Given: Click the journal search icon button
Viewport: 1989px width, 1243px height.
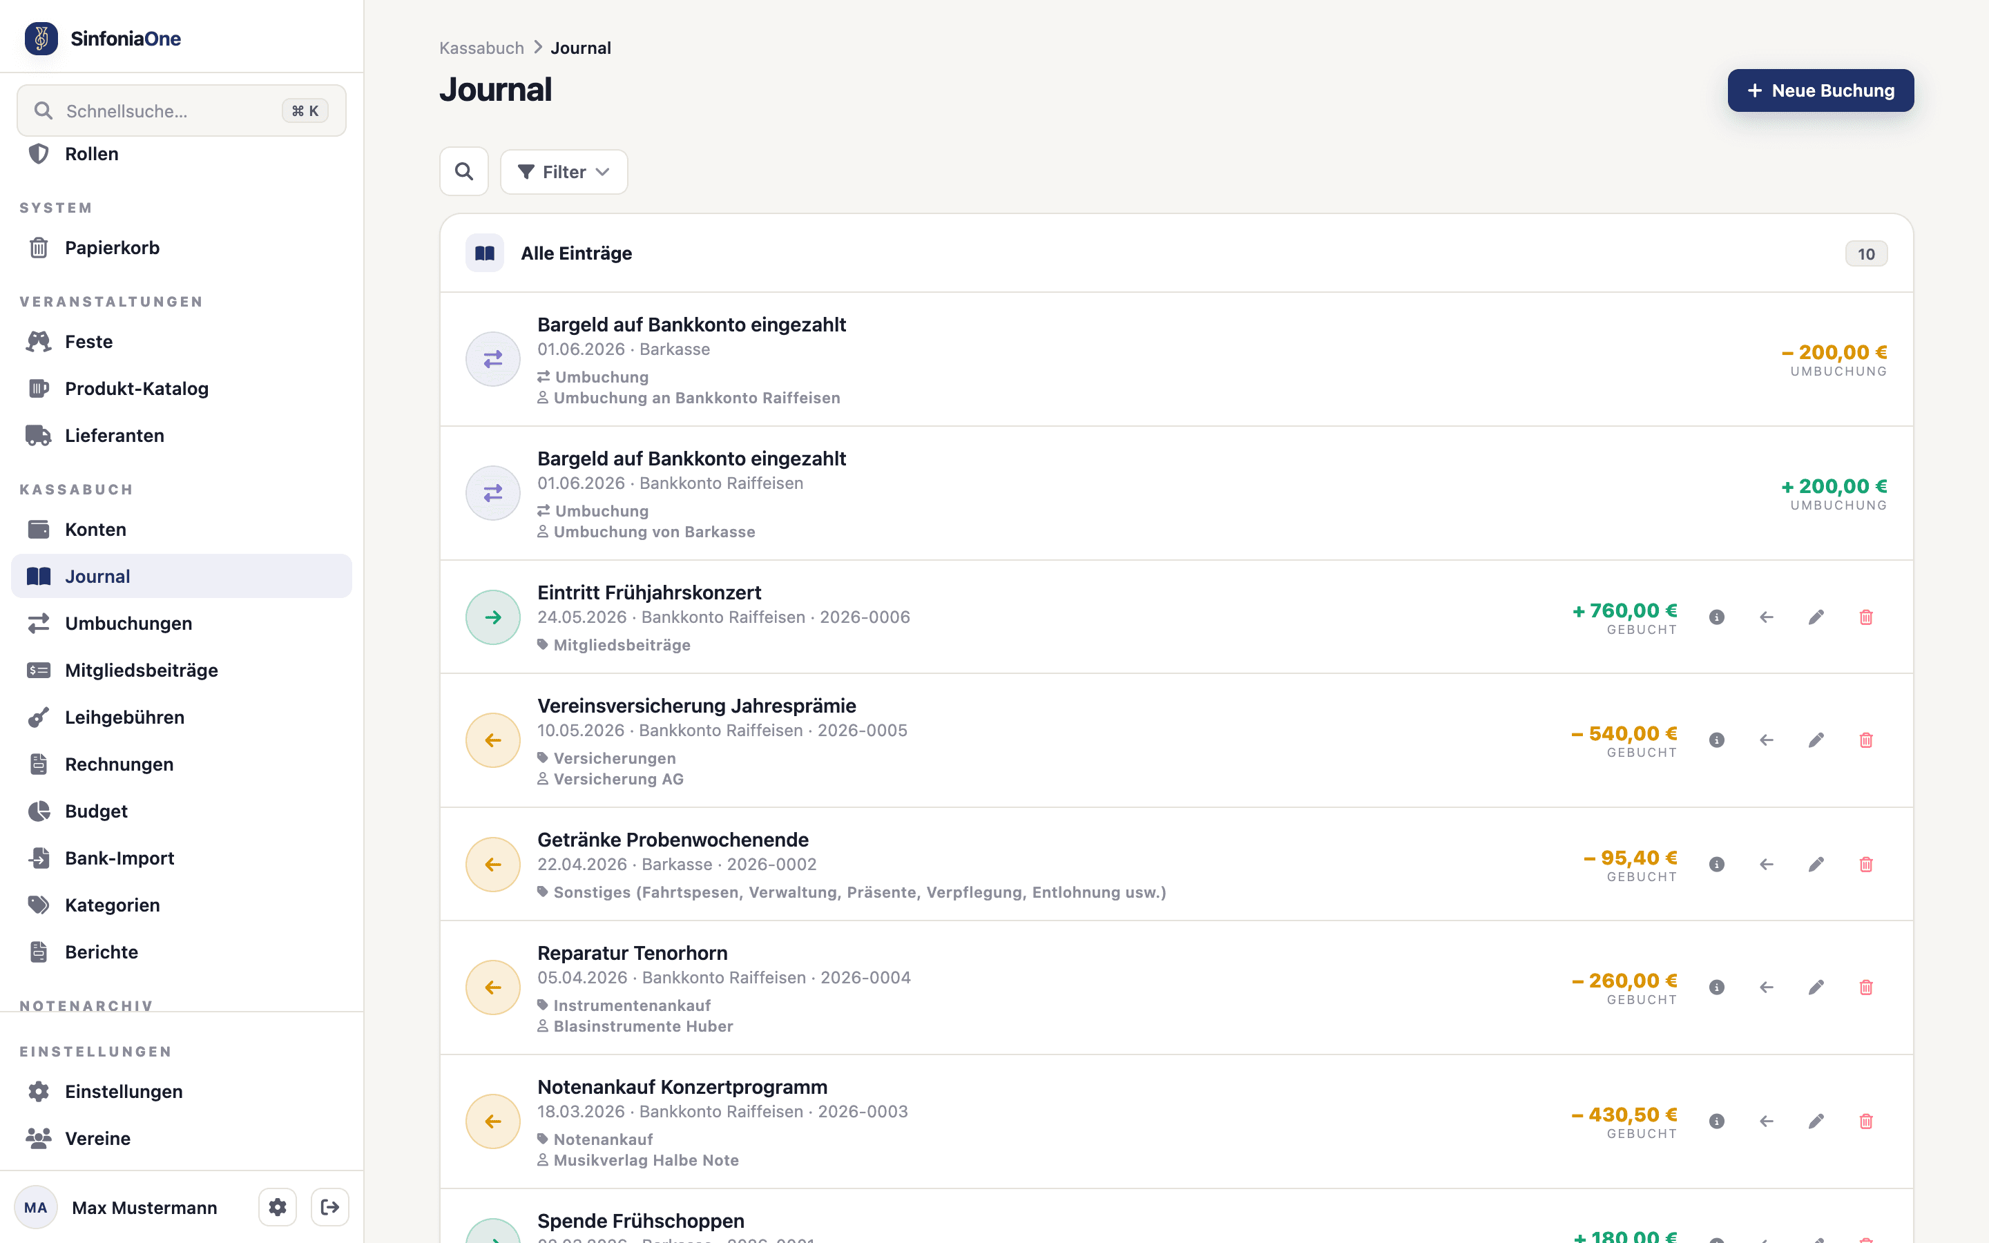Looking at the screenshot, I should point(464,172).
